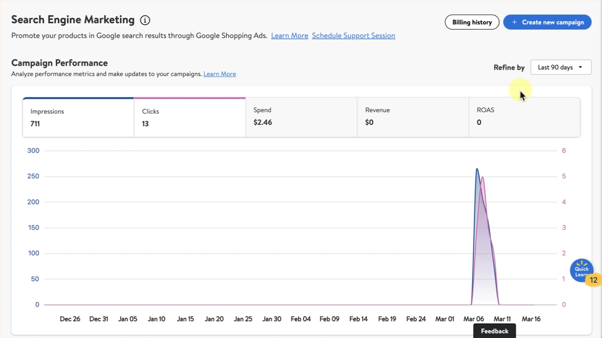Image resolution: width=602 pixels, height=338 pixels.
Task: Click the pink clicks peak on chart
Action: coord(483,177)
